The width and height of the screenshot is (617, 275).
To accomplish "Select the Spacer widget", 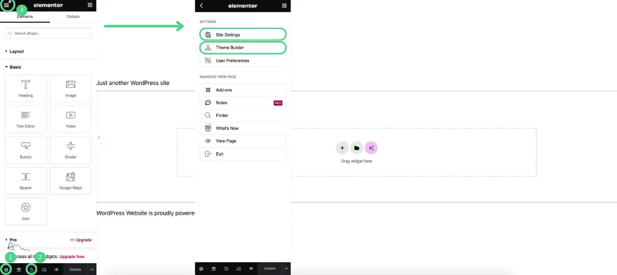I will (26, 181).
